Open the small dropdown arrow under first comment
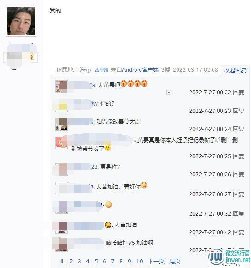Screen dimensions: 251x268 tap(169, 93)
